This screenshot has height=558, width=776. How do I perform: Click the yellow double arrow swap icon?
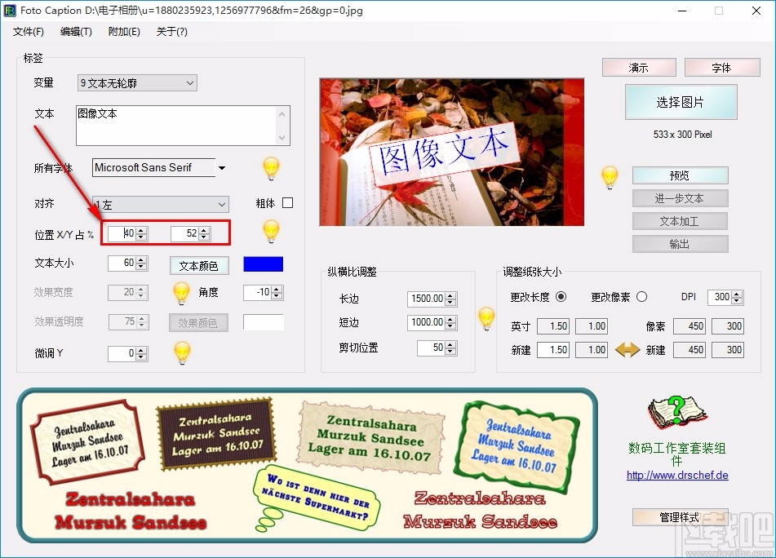[627, 350]
